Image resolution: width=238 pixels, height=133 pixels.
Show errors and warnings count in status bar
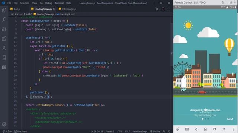tap(7, 132)
